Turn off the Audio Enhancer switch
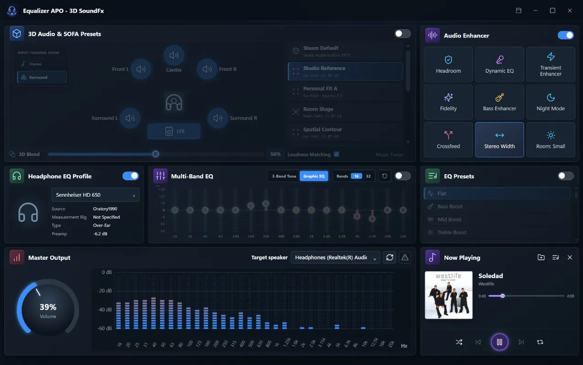583x365 pixels. point(566,35)
